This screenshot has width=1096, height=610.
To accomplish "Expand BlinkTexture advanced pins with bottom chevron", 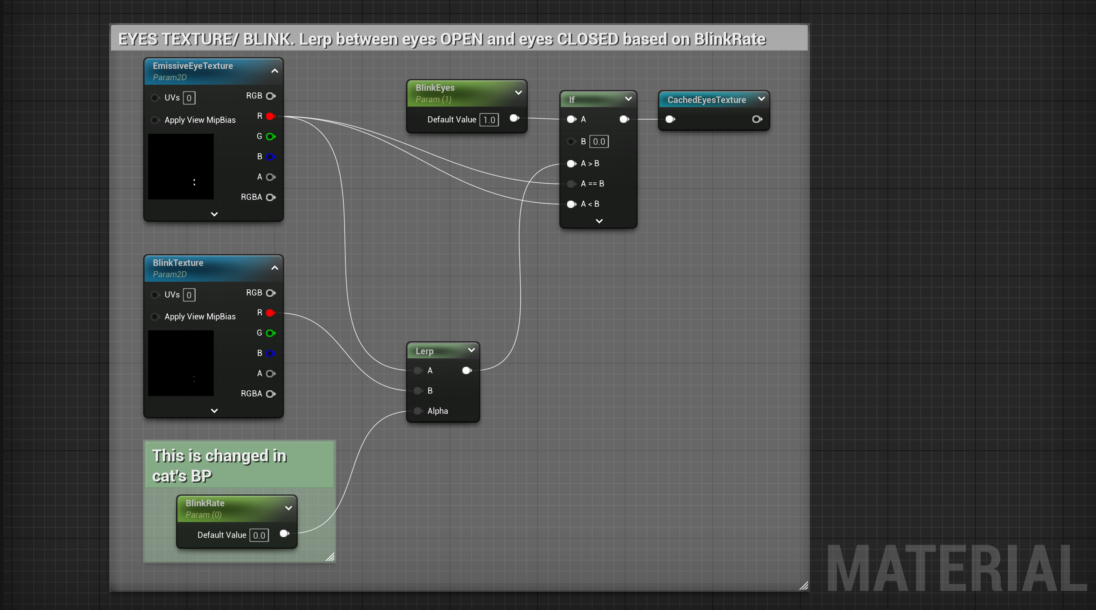I will pos(214,411).
